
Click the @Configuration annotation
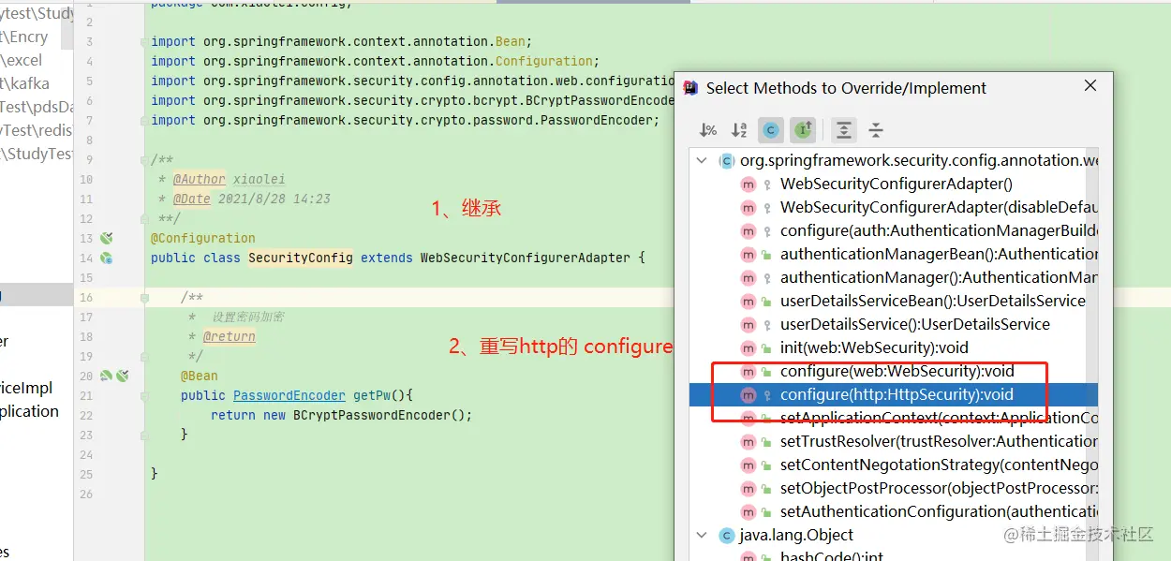click(203, 238)
